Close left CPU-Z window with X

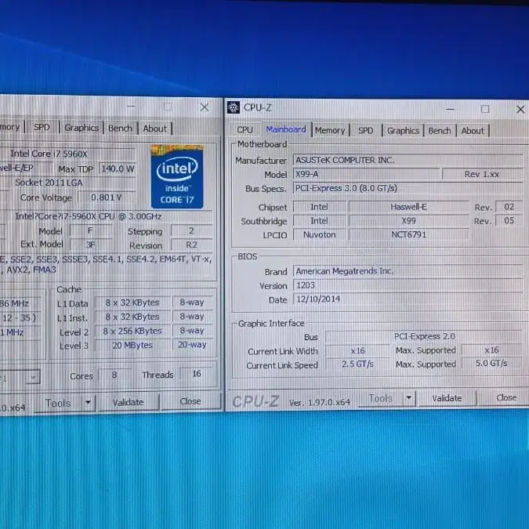[x=204, y=107]
